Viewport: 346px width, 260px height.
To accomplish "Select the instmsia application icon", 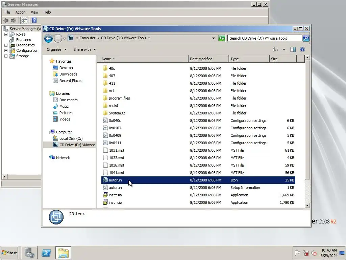I will coord(105,195).
